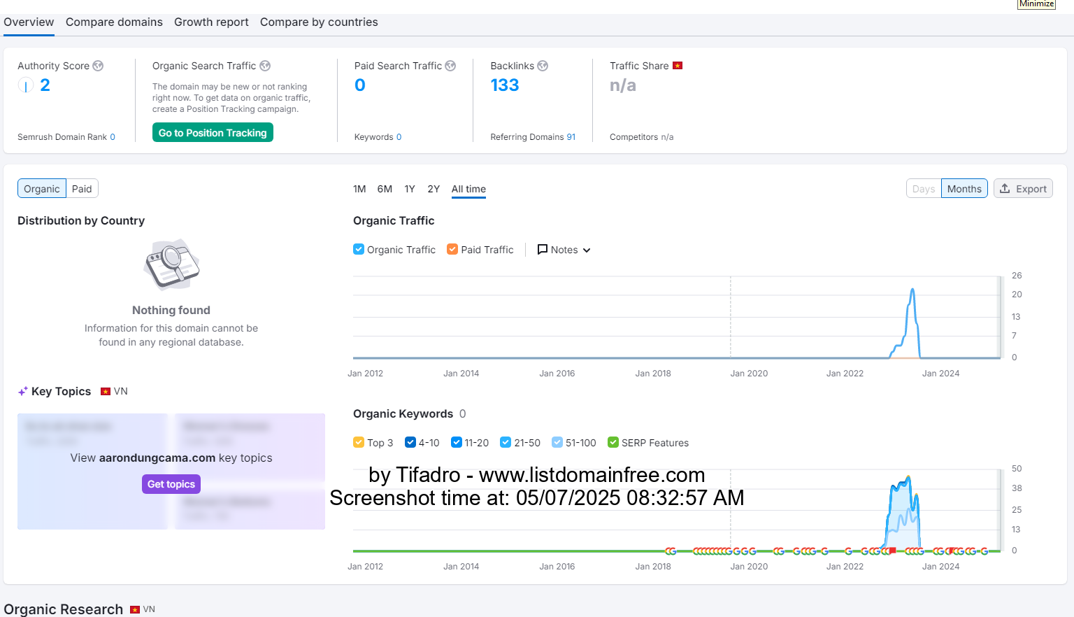The height and width of the screenshot is (617, 1074).
Task: Click the Vietnam flag beside Key Topics
Action: (x=106, y=392)
